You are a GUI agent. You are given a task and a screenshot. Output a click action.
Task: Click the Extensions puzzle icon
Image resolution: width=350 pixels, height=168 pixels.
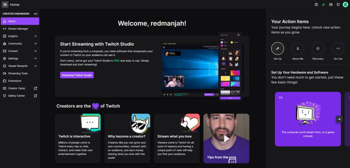point(4,81)
